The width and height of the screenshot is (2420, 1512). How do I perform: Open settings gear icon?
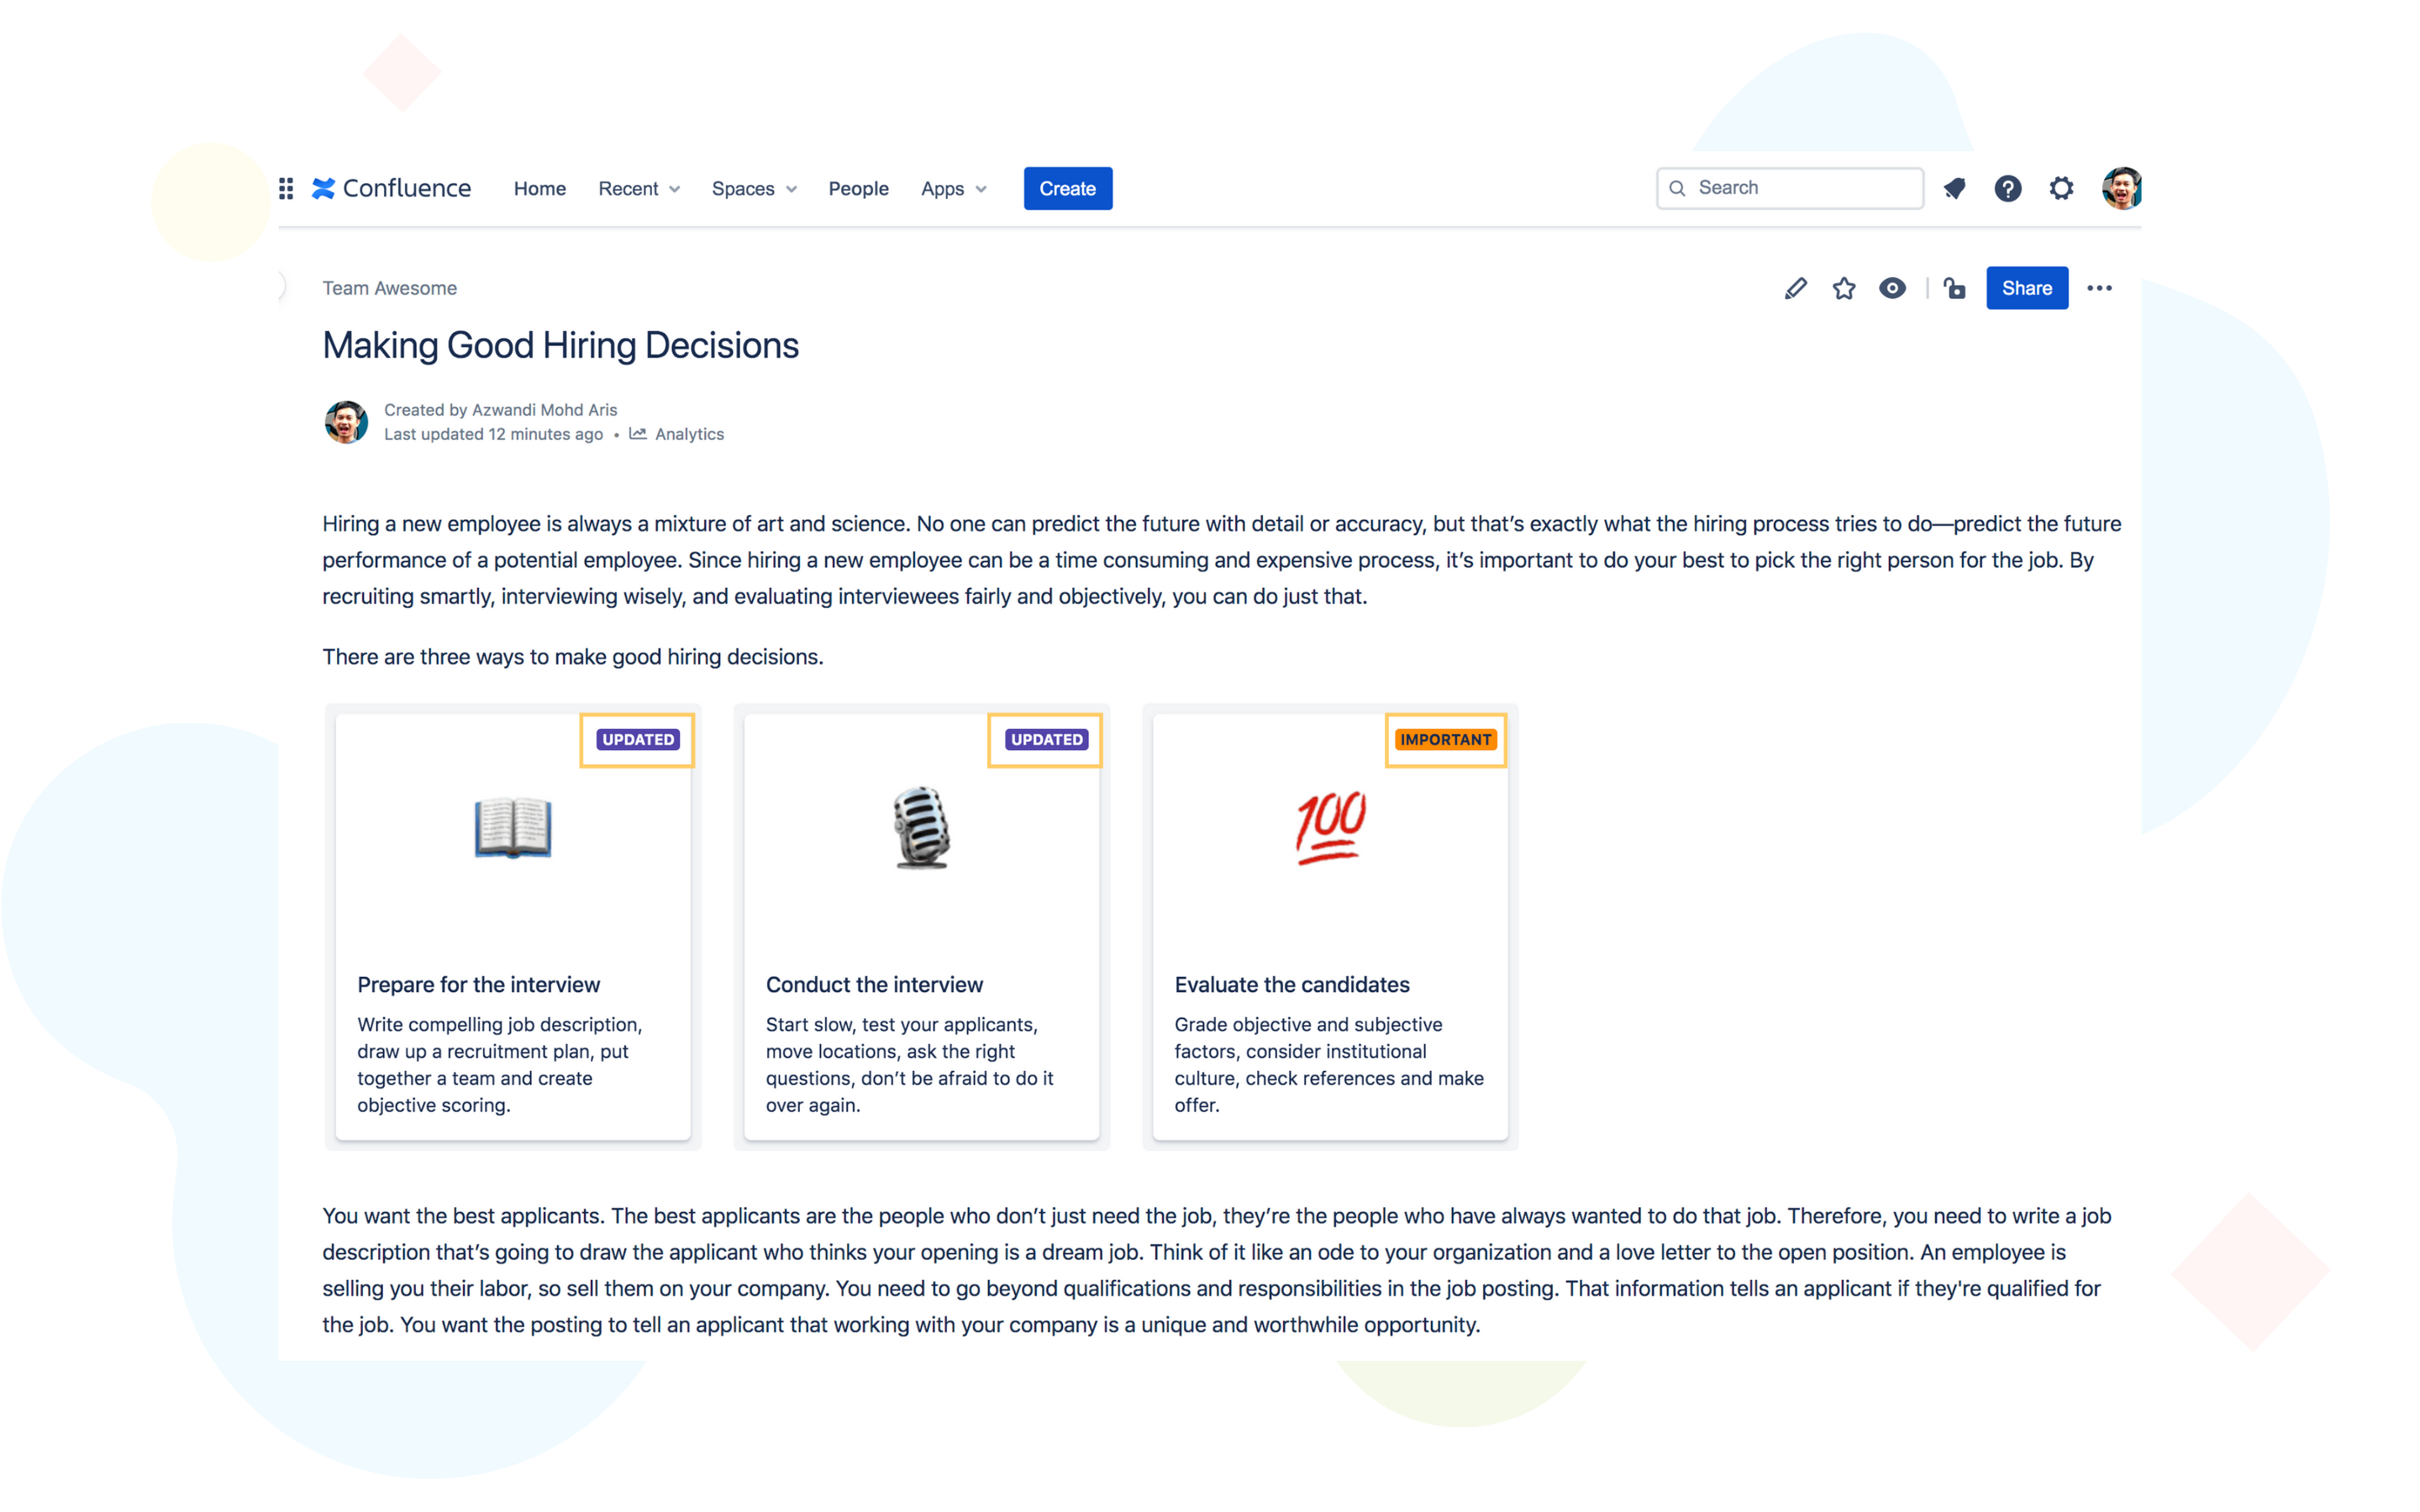[2061, 188]
